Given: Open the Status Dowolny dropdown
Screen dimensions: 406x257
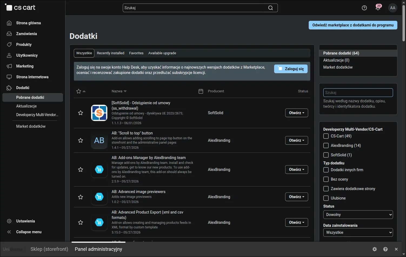Looking at the screenshot, I should point(358,215).
